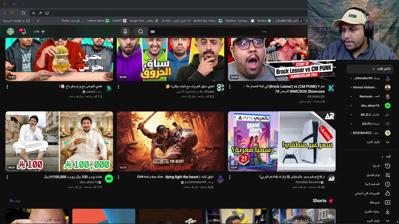Click the Create (إنشاء) button
Viewport: 399px width, 224px height.
40,31
